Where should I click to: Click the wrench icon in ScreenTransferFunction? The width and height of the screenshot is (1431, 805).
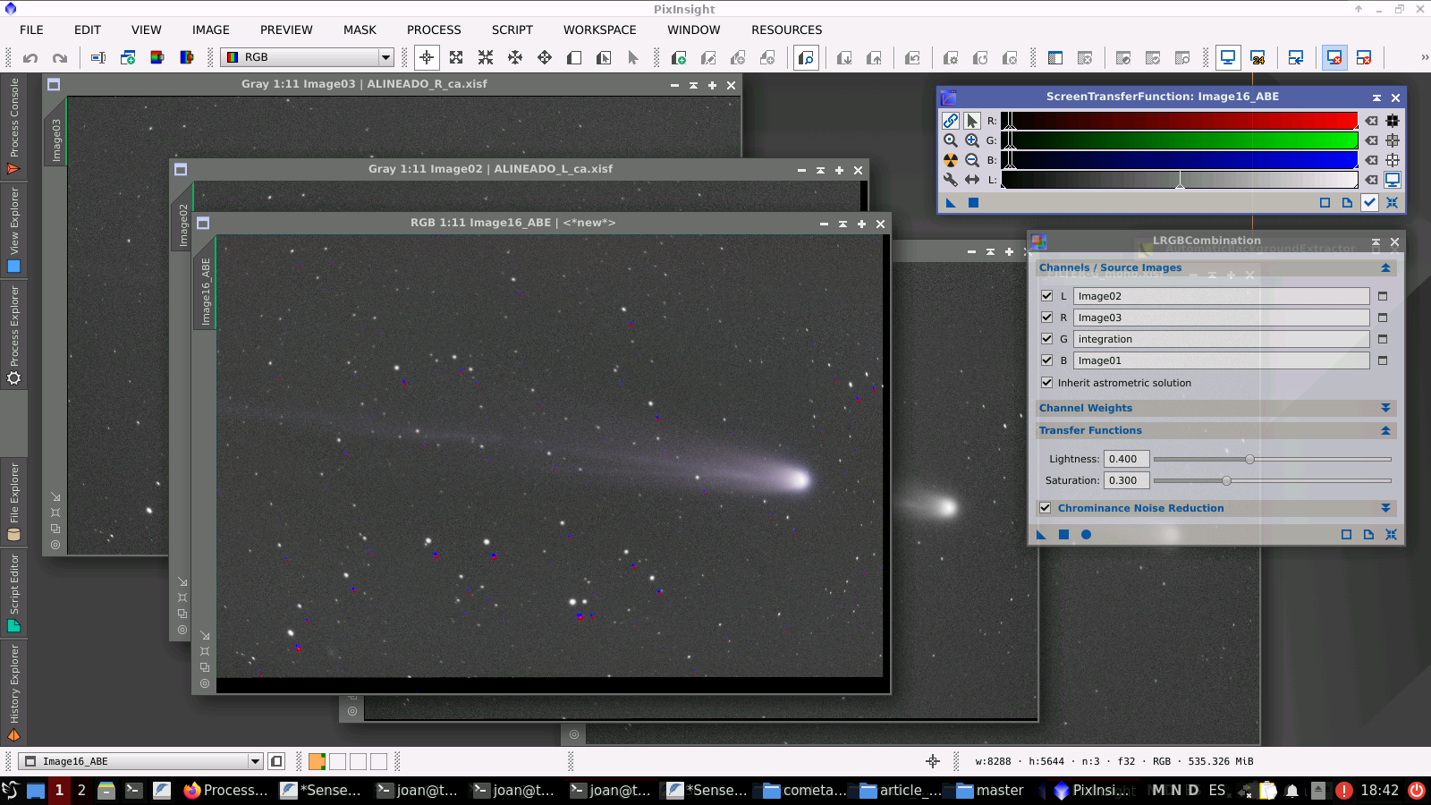pos(950,180)
